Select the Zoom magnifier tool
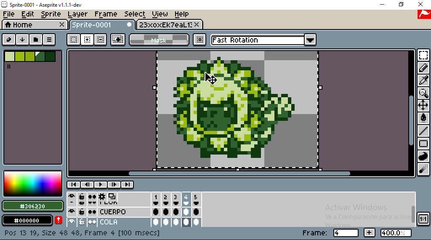 (423, 93)
